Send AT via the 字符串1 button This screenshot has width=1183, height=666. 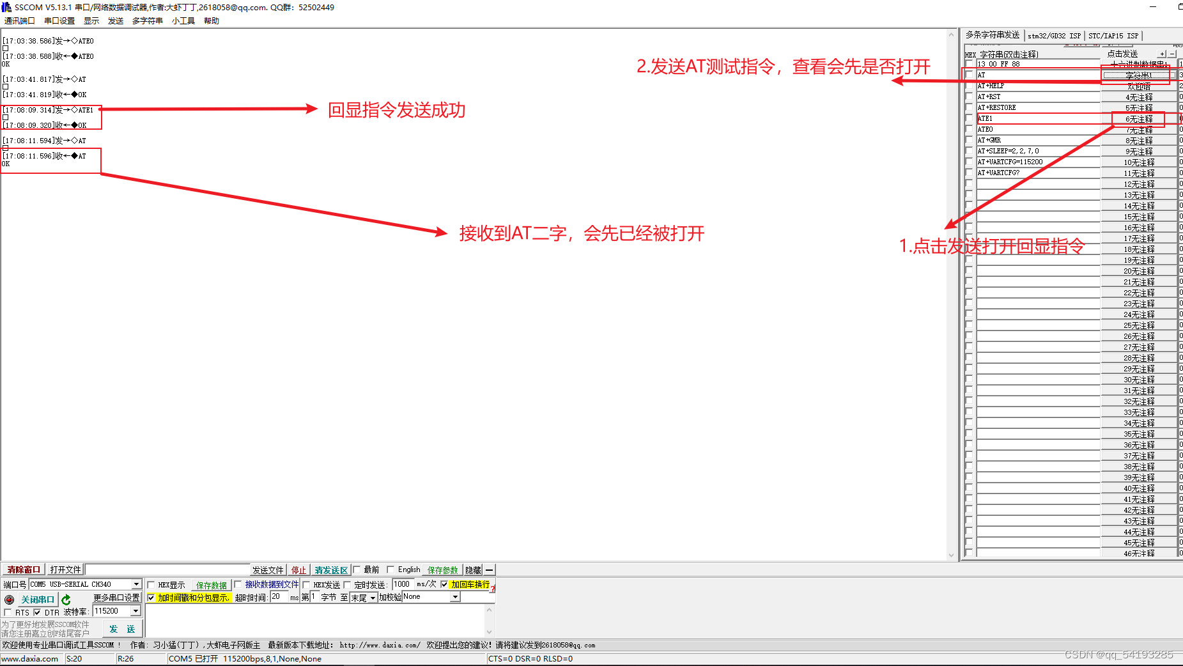pos(1139,75)
